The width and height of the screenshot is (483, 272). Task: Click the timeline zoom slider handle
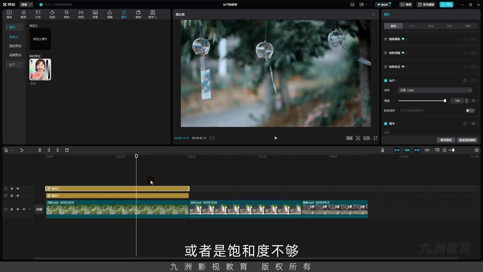coord(453,150)
